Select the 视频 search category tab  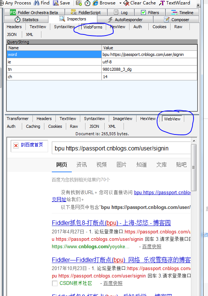[101, 164]
